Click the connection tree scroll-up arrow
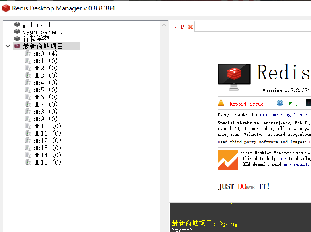The width and height of the screenshot is (311, 232). (164, 25)
